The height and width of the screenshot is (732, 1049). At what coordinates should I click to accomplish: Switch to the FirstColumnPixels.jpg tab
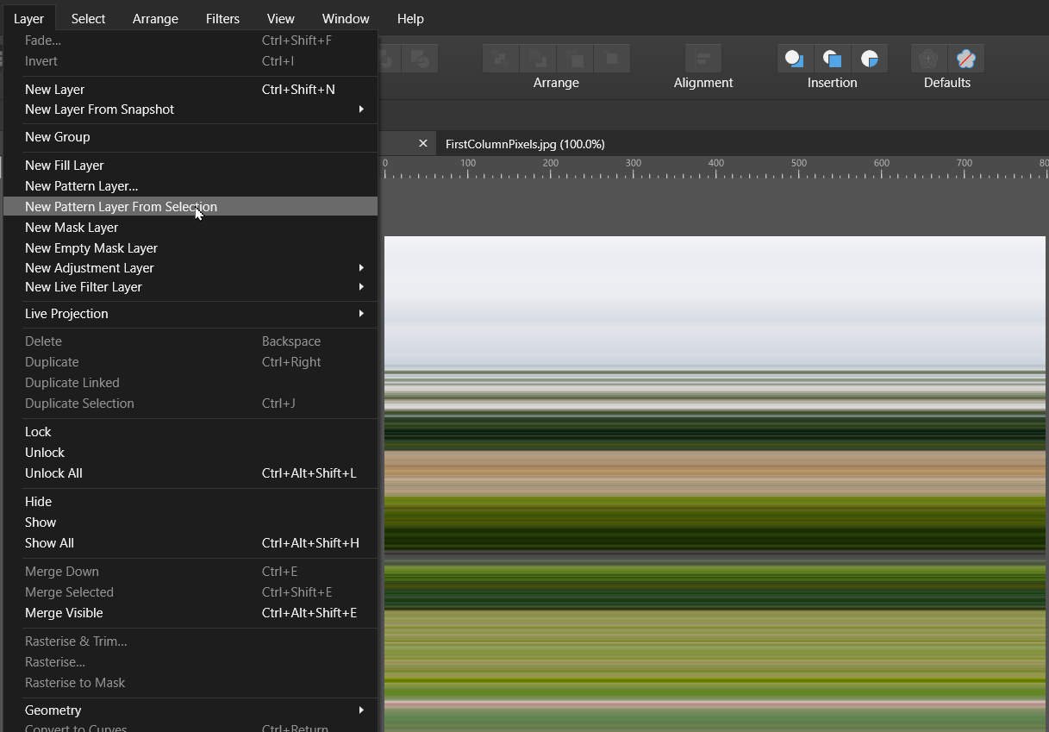(525, 144)
